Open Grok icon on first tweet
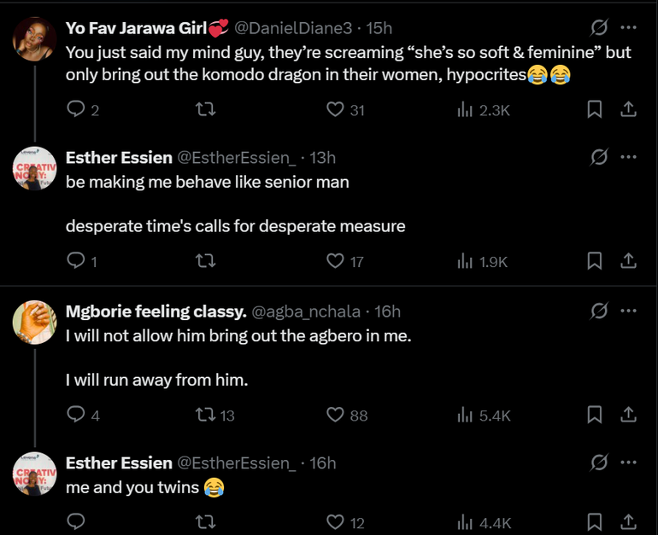 coord(599,26)
